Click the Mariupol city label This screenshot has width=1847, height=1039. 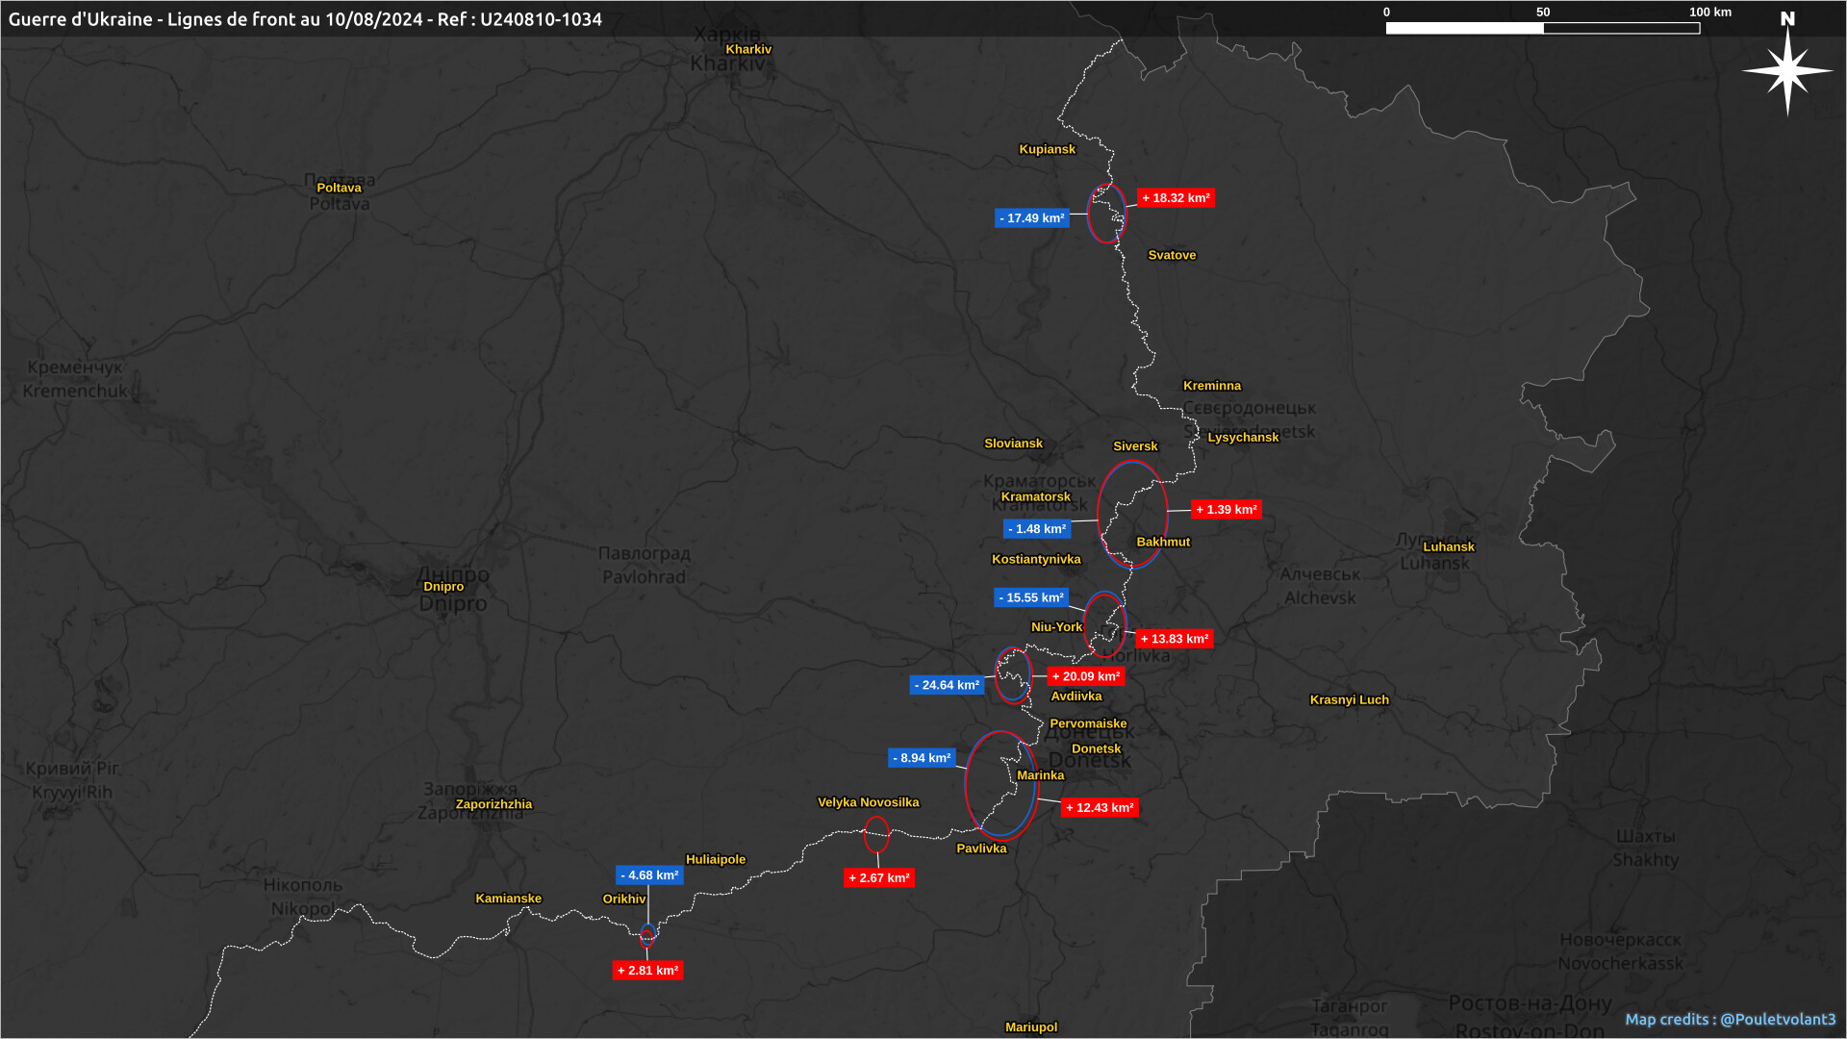point(1030,1026)
